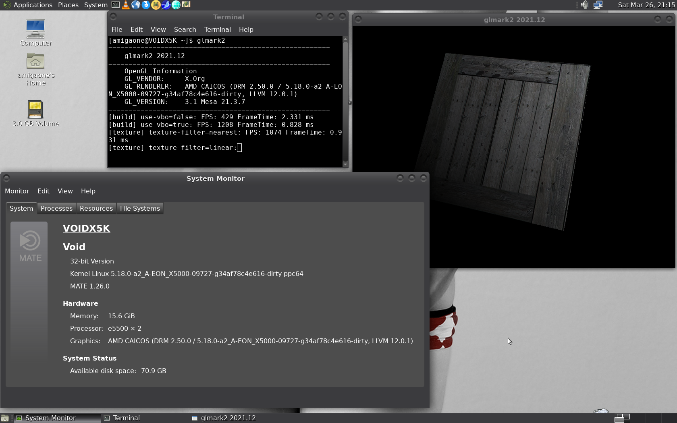Open the Terminal File menu
677x423 pixels.
pyautogui.click(x=117, y=29)
